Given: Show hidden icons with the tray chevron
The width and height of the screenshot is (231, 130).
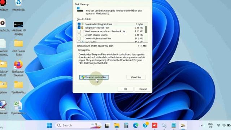Looking at the screenshot, I should tap(202, 125).
